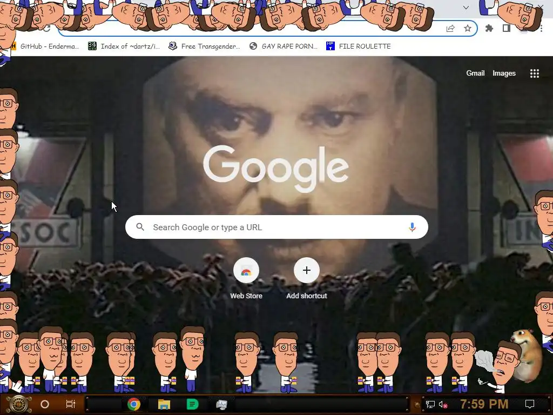Start voice search with microphone icon
This screenshot has width=553, height=415.
click(x=412, y=227)
